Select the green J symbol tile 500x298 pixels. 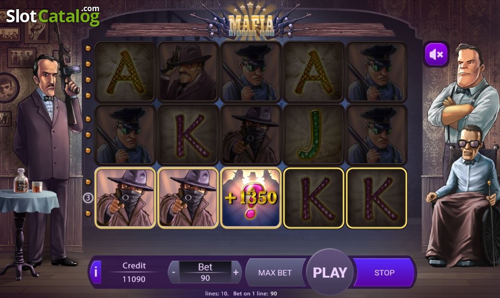click(314, 135)
